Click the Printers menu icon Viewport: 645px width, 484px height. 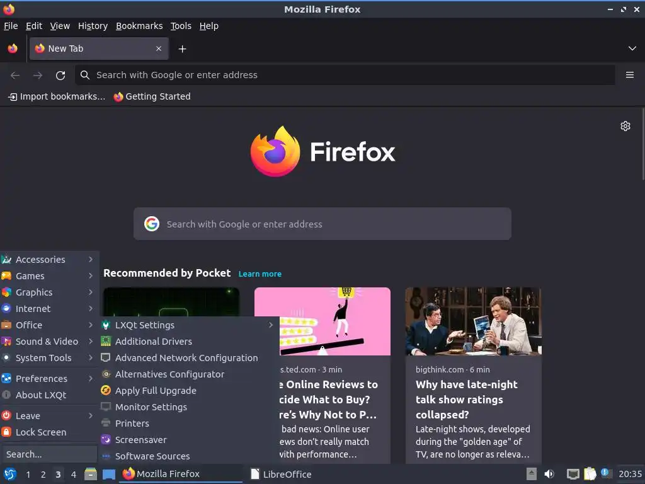click(106, 423)
